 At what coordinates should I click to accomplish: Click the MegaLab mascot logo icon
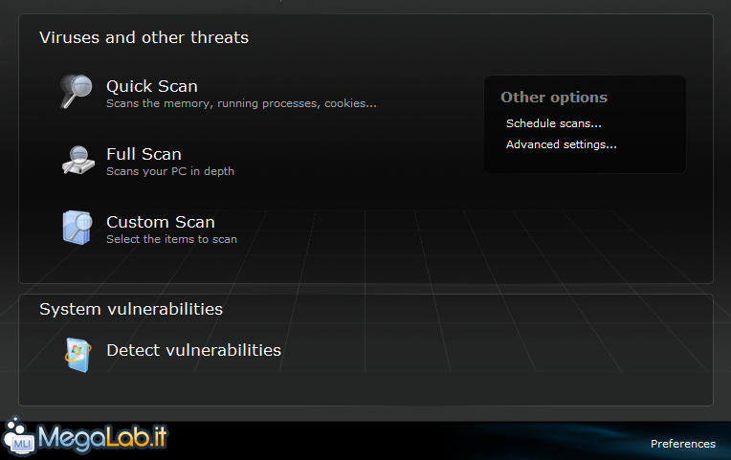coord(18,436)
